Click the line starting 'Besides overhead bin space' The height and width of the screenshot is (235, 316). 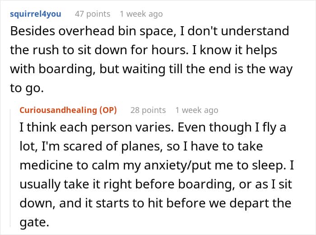[x=149, y=31]
